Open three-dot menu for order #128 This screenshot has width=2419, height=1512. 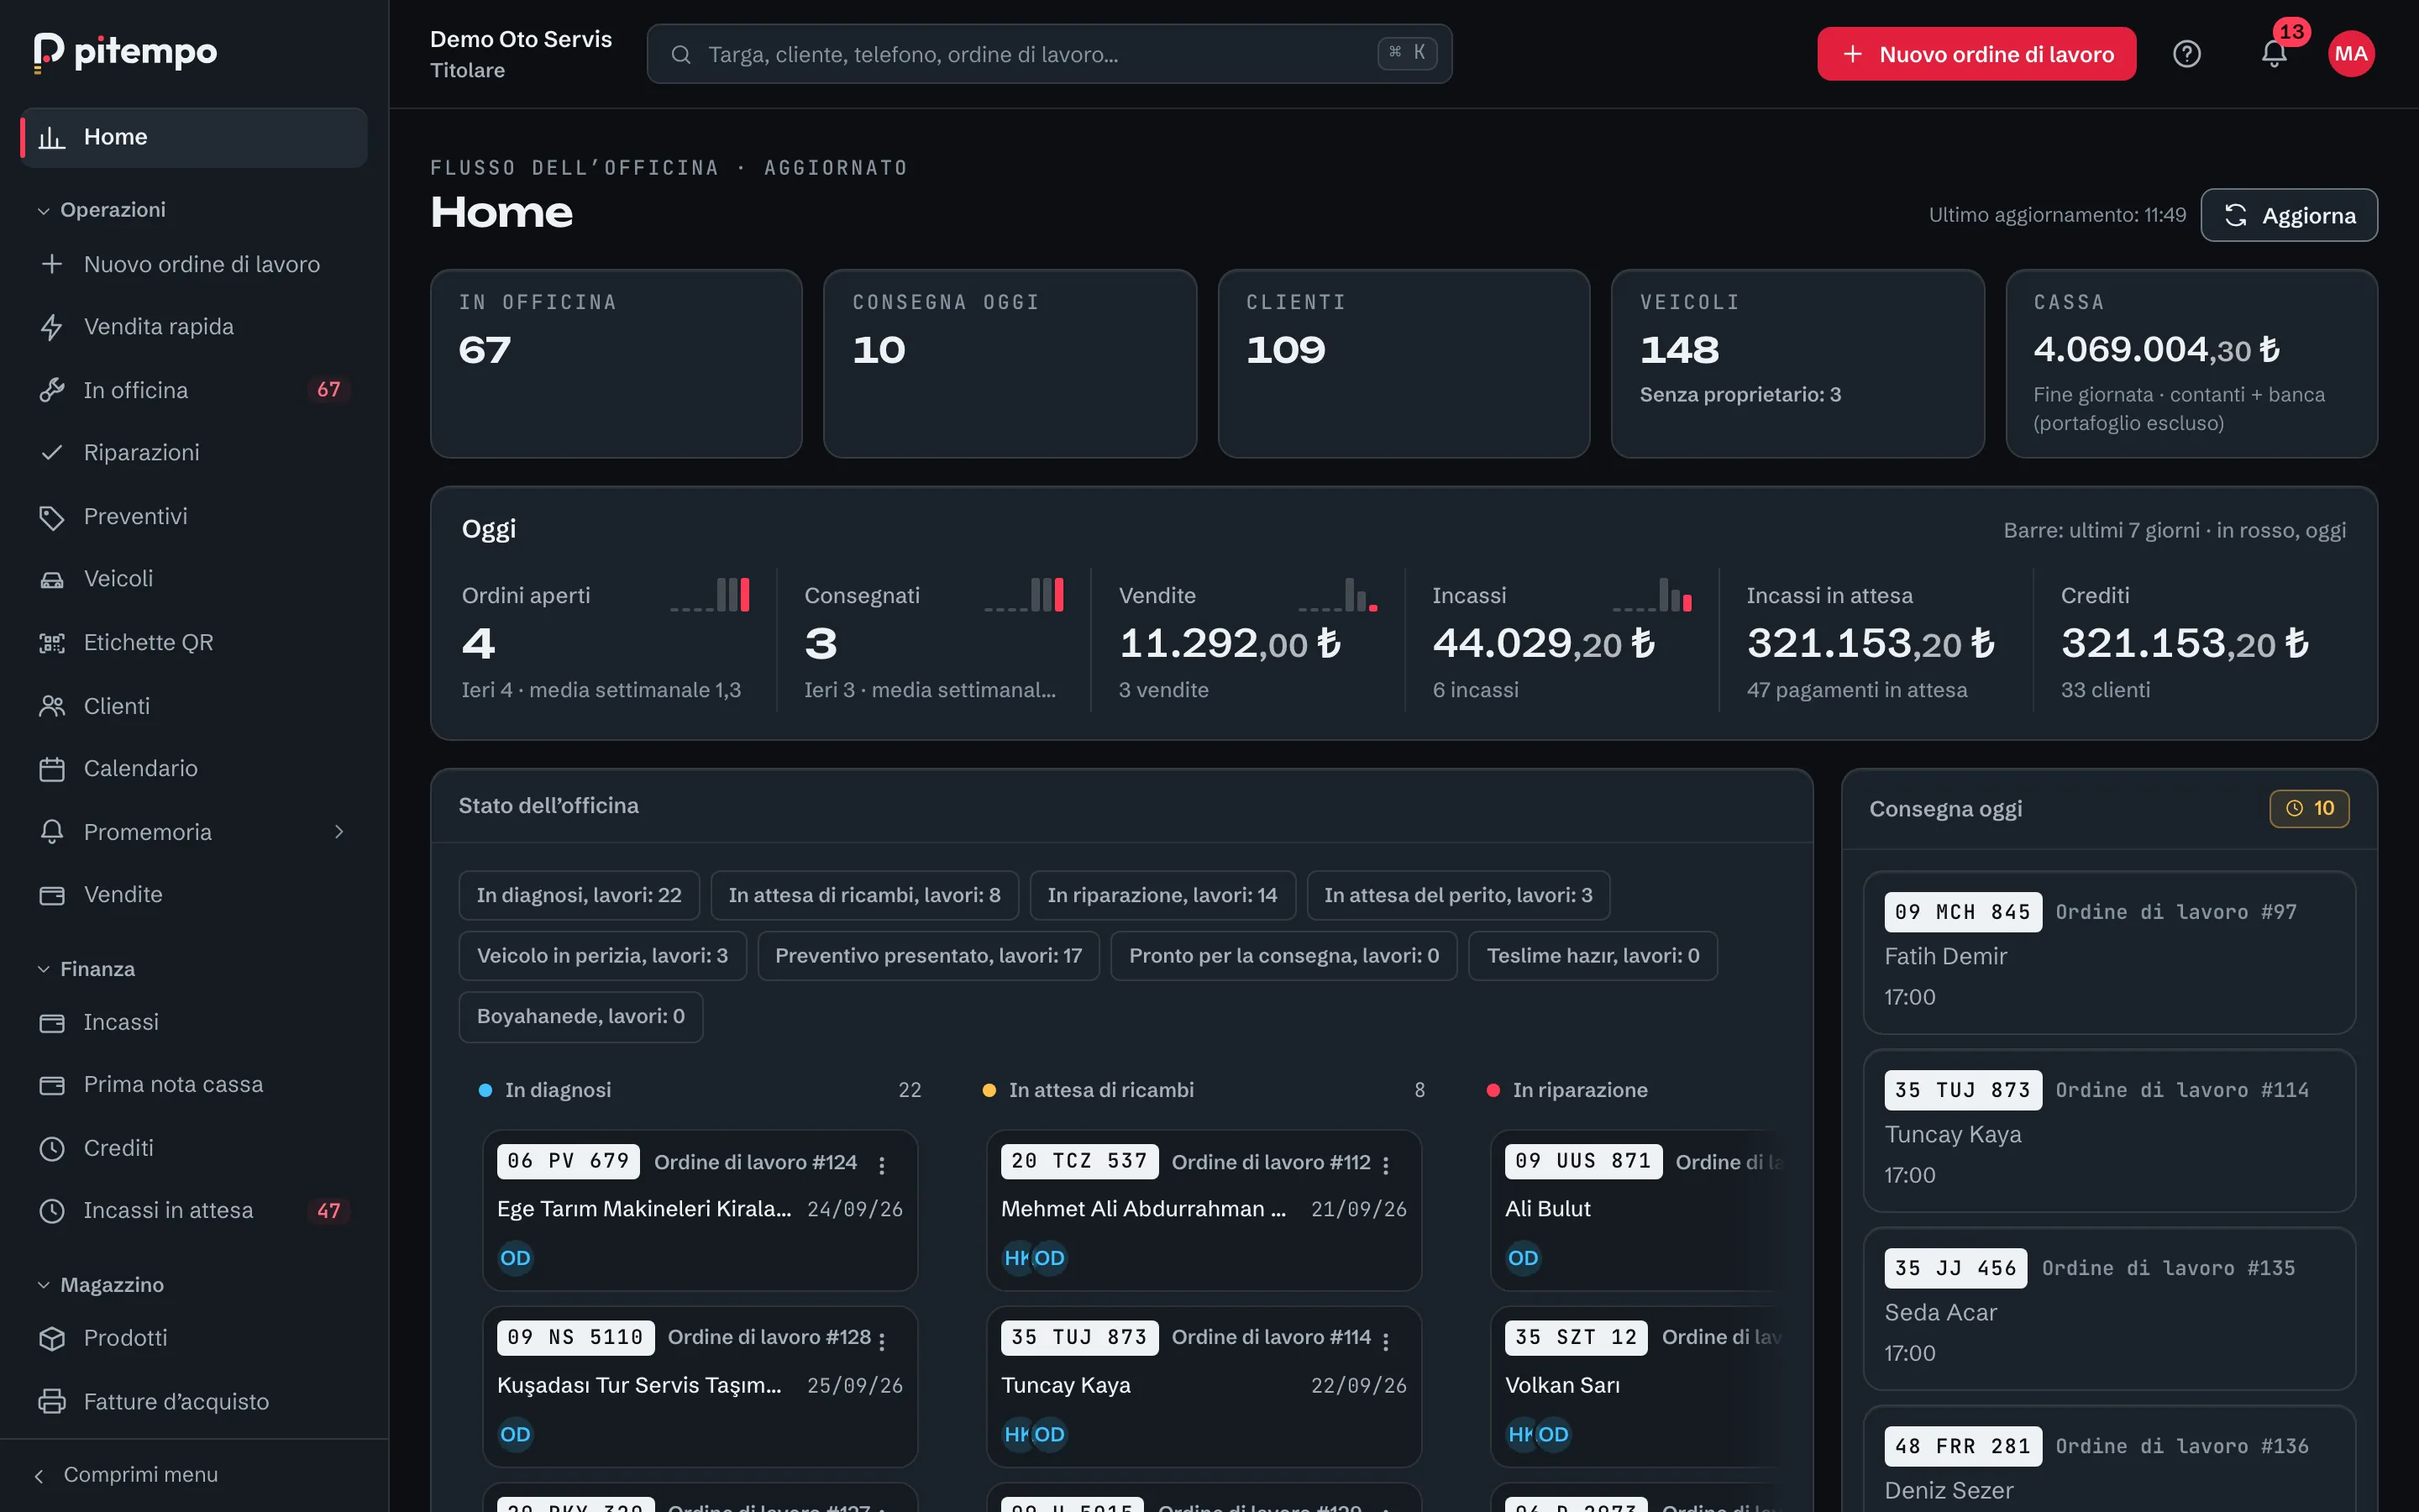coord(882,1341)
